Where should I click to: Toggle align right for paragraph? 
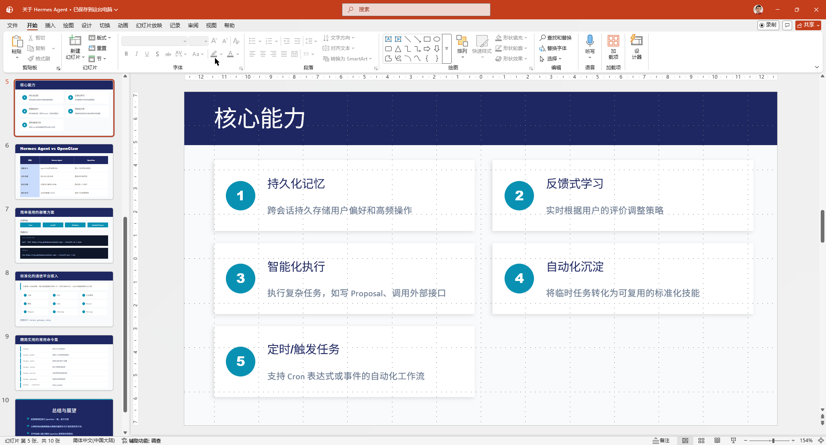pyautogui.click(x=273, y=54)
